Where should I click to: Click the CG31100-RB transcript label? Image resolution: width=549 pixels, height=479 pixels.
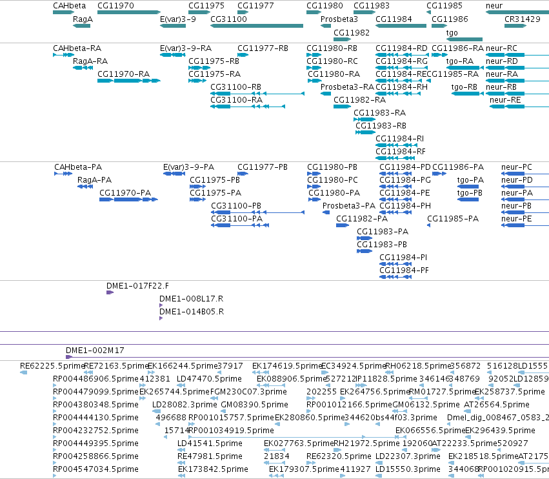coord(235,87)
